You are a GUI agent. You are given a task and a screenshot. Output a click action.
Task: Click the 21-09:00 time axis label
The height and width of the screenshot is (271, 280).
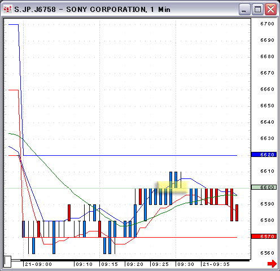click(38, 264)
